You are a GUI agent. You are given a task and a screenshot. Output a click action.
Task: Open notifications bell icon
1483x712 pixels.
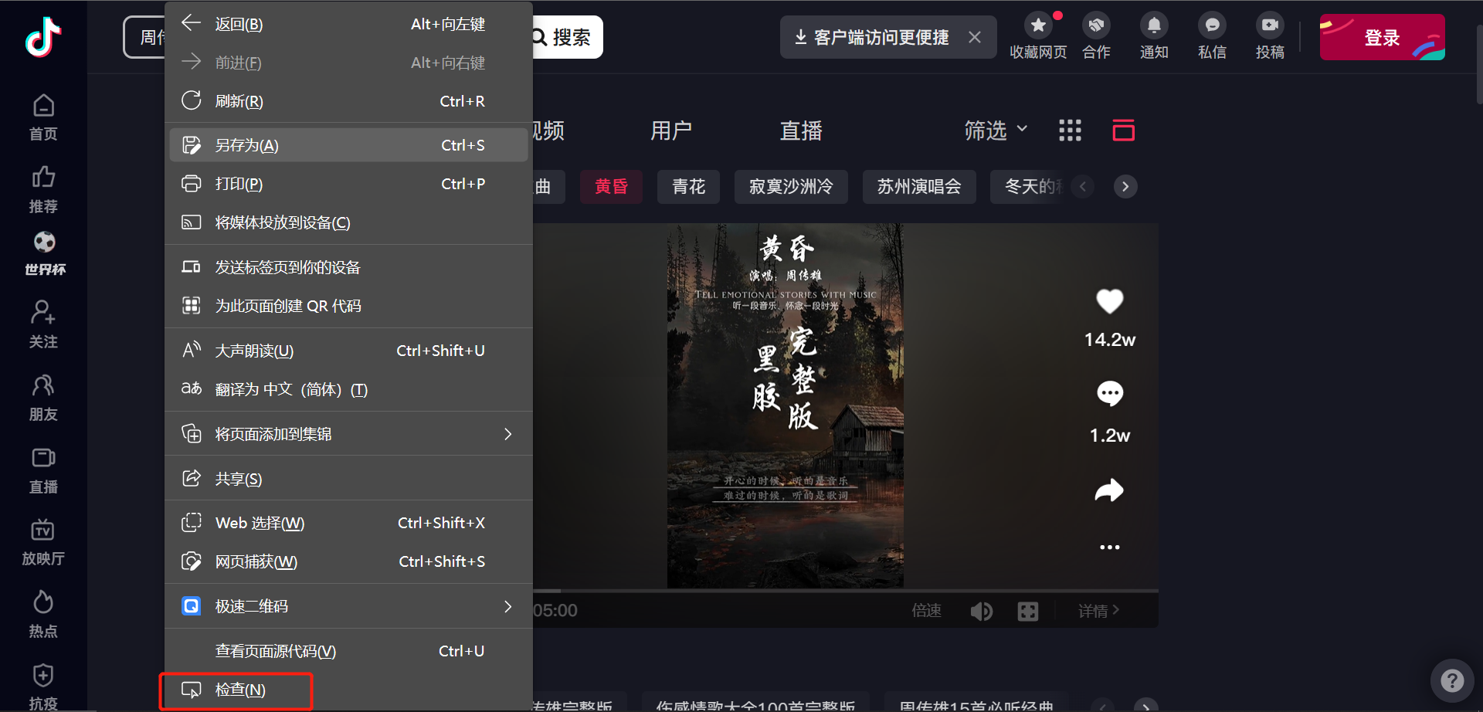(1154, 36)
